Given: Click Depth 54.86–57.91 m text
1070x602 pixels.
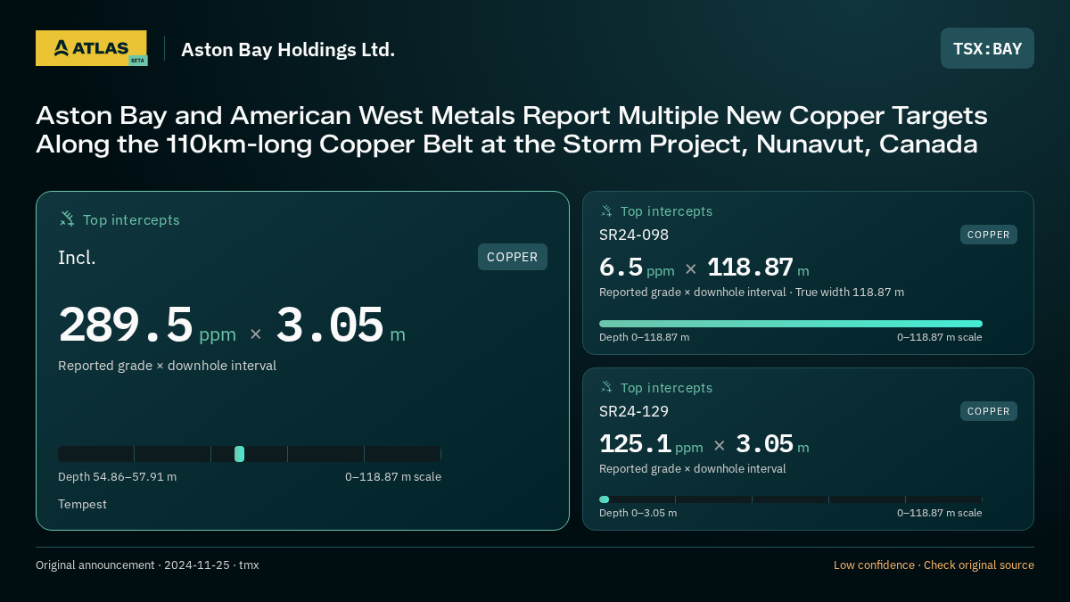Looking at the screenshot, I should point(117,476).
